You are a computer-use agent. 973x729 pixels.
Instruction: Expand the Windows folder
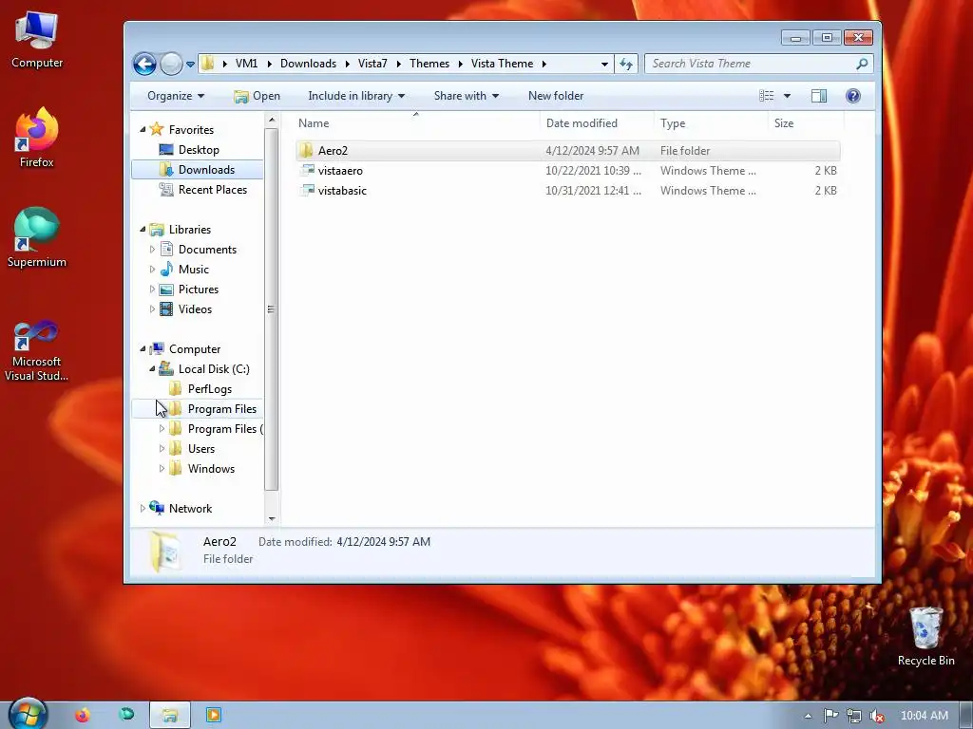tap(162, 469)
